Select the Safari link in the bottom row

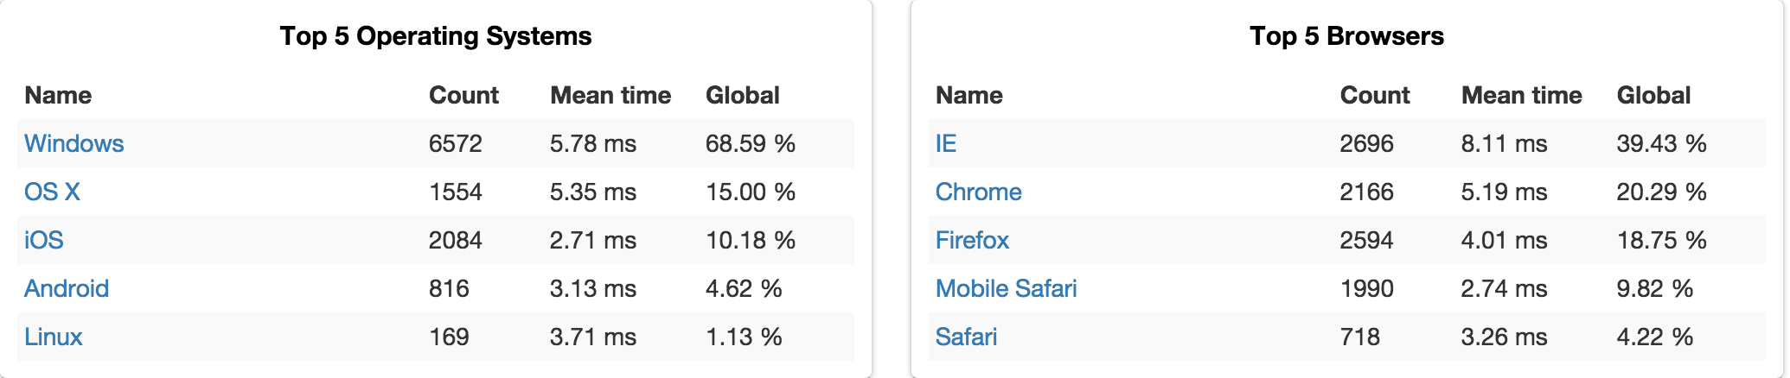[x=966, y=337]
